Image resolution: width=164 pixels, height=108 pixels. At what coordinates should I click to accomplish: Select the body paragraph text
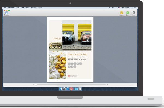[78, 58]
